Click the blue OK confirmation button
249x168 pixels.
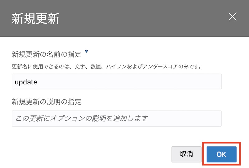click(x=221, y=154)
